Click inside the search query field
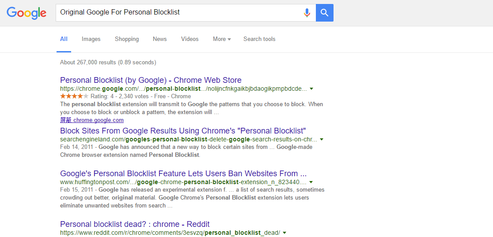 (179, 12)
